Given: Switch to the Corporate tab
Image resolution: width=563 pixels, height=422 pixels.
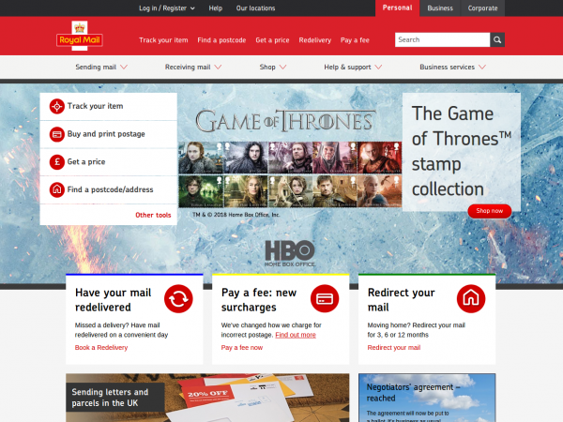Looking at the screenshot, I should pos(482,8).
